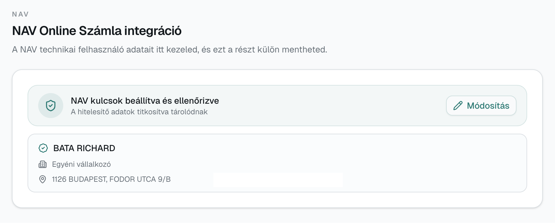Click the shield checkmark status icon
This screenshot has height=223, width=555.
(51, 106)
